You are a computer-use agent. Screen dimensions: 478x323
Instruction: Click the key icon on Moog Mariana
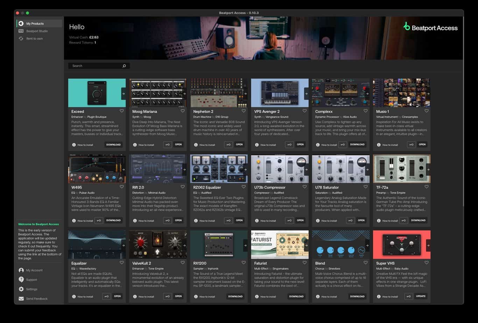(x=168, y=144)
